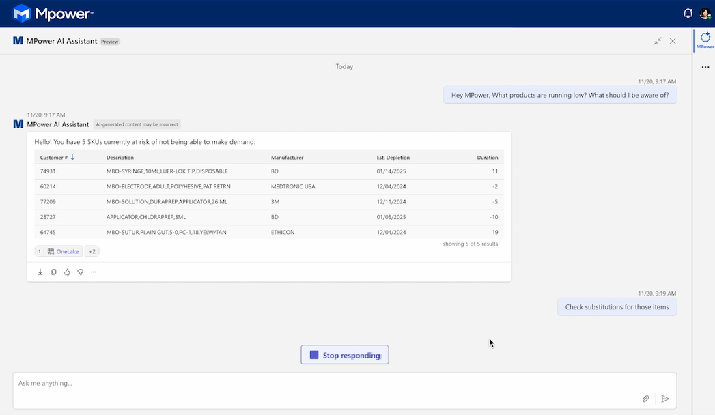Click the MEDTRONIC USA manufacturer cell

[x=293, y=186]
